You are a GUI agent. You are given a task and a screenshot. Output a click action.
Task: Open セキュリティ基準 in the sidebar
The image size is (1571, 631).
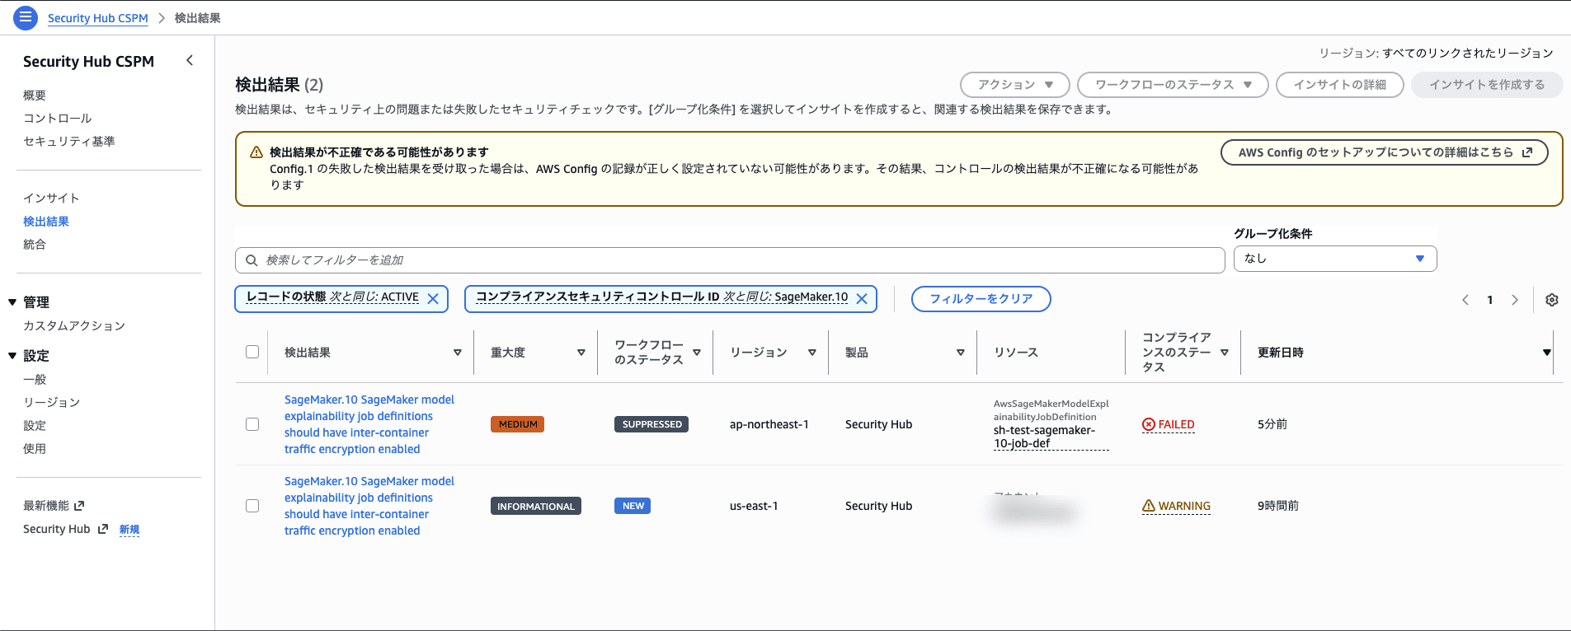click(69, 142)
